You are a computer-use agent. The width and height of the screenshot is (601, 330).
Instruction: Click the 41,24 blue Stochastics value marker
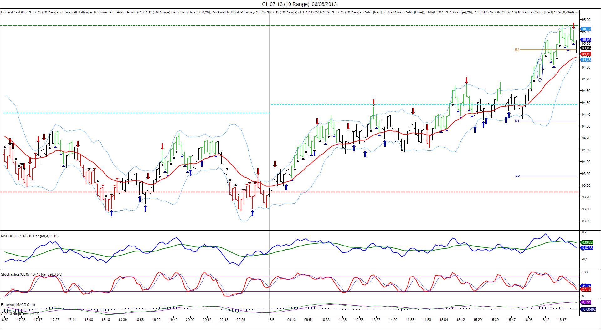tap(586, 286)
